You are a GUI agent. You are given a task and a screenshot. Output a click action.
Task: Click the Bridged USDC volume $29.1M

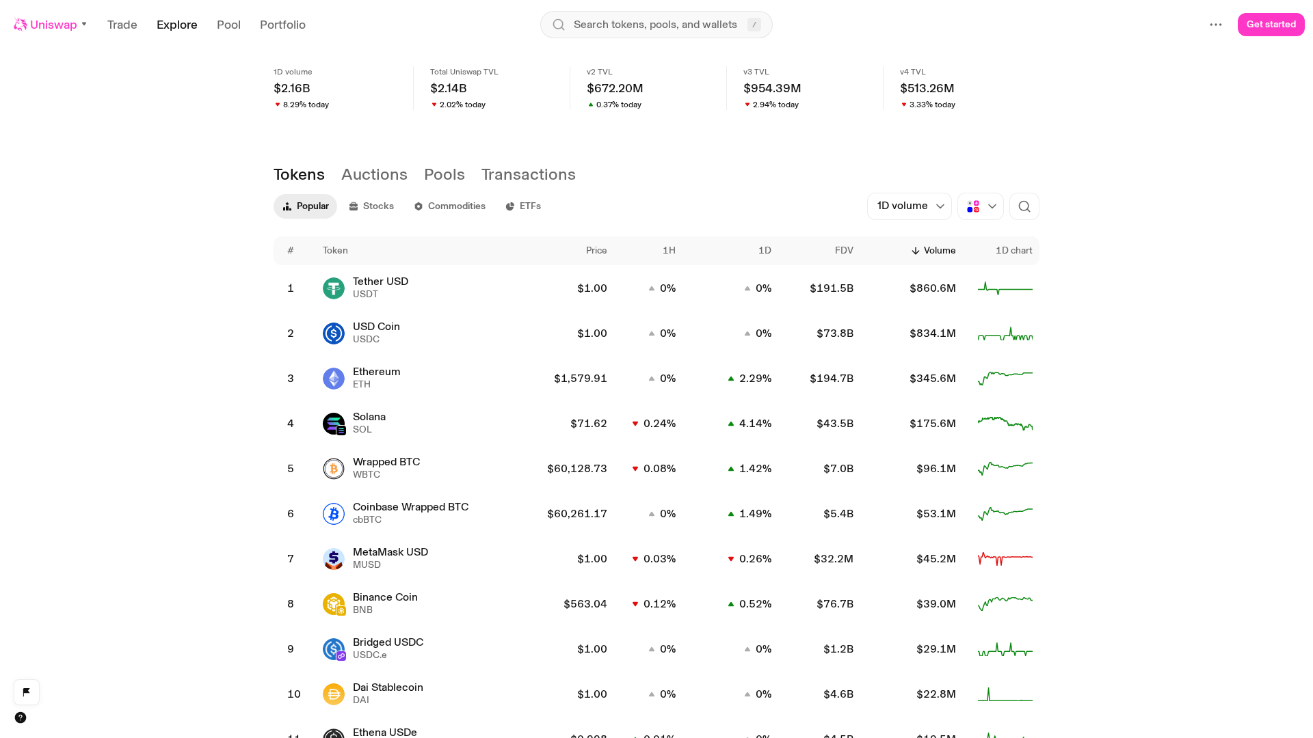point(936,649)
